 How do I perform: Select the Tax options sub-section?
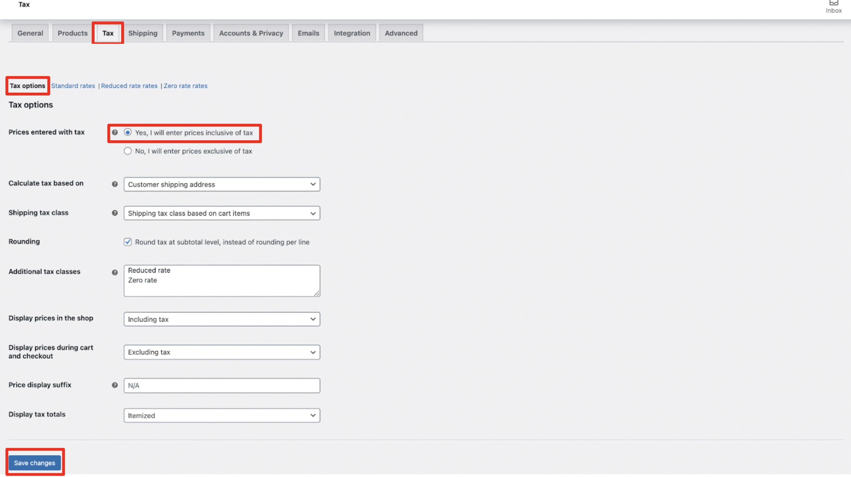tap(27, 86)
